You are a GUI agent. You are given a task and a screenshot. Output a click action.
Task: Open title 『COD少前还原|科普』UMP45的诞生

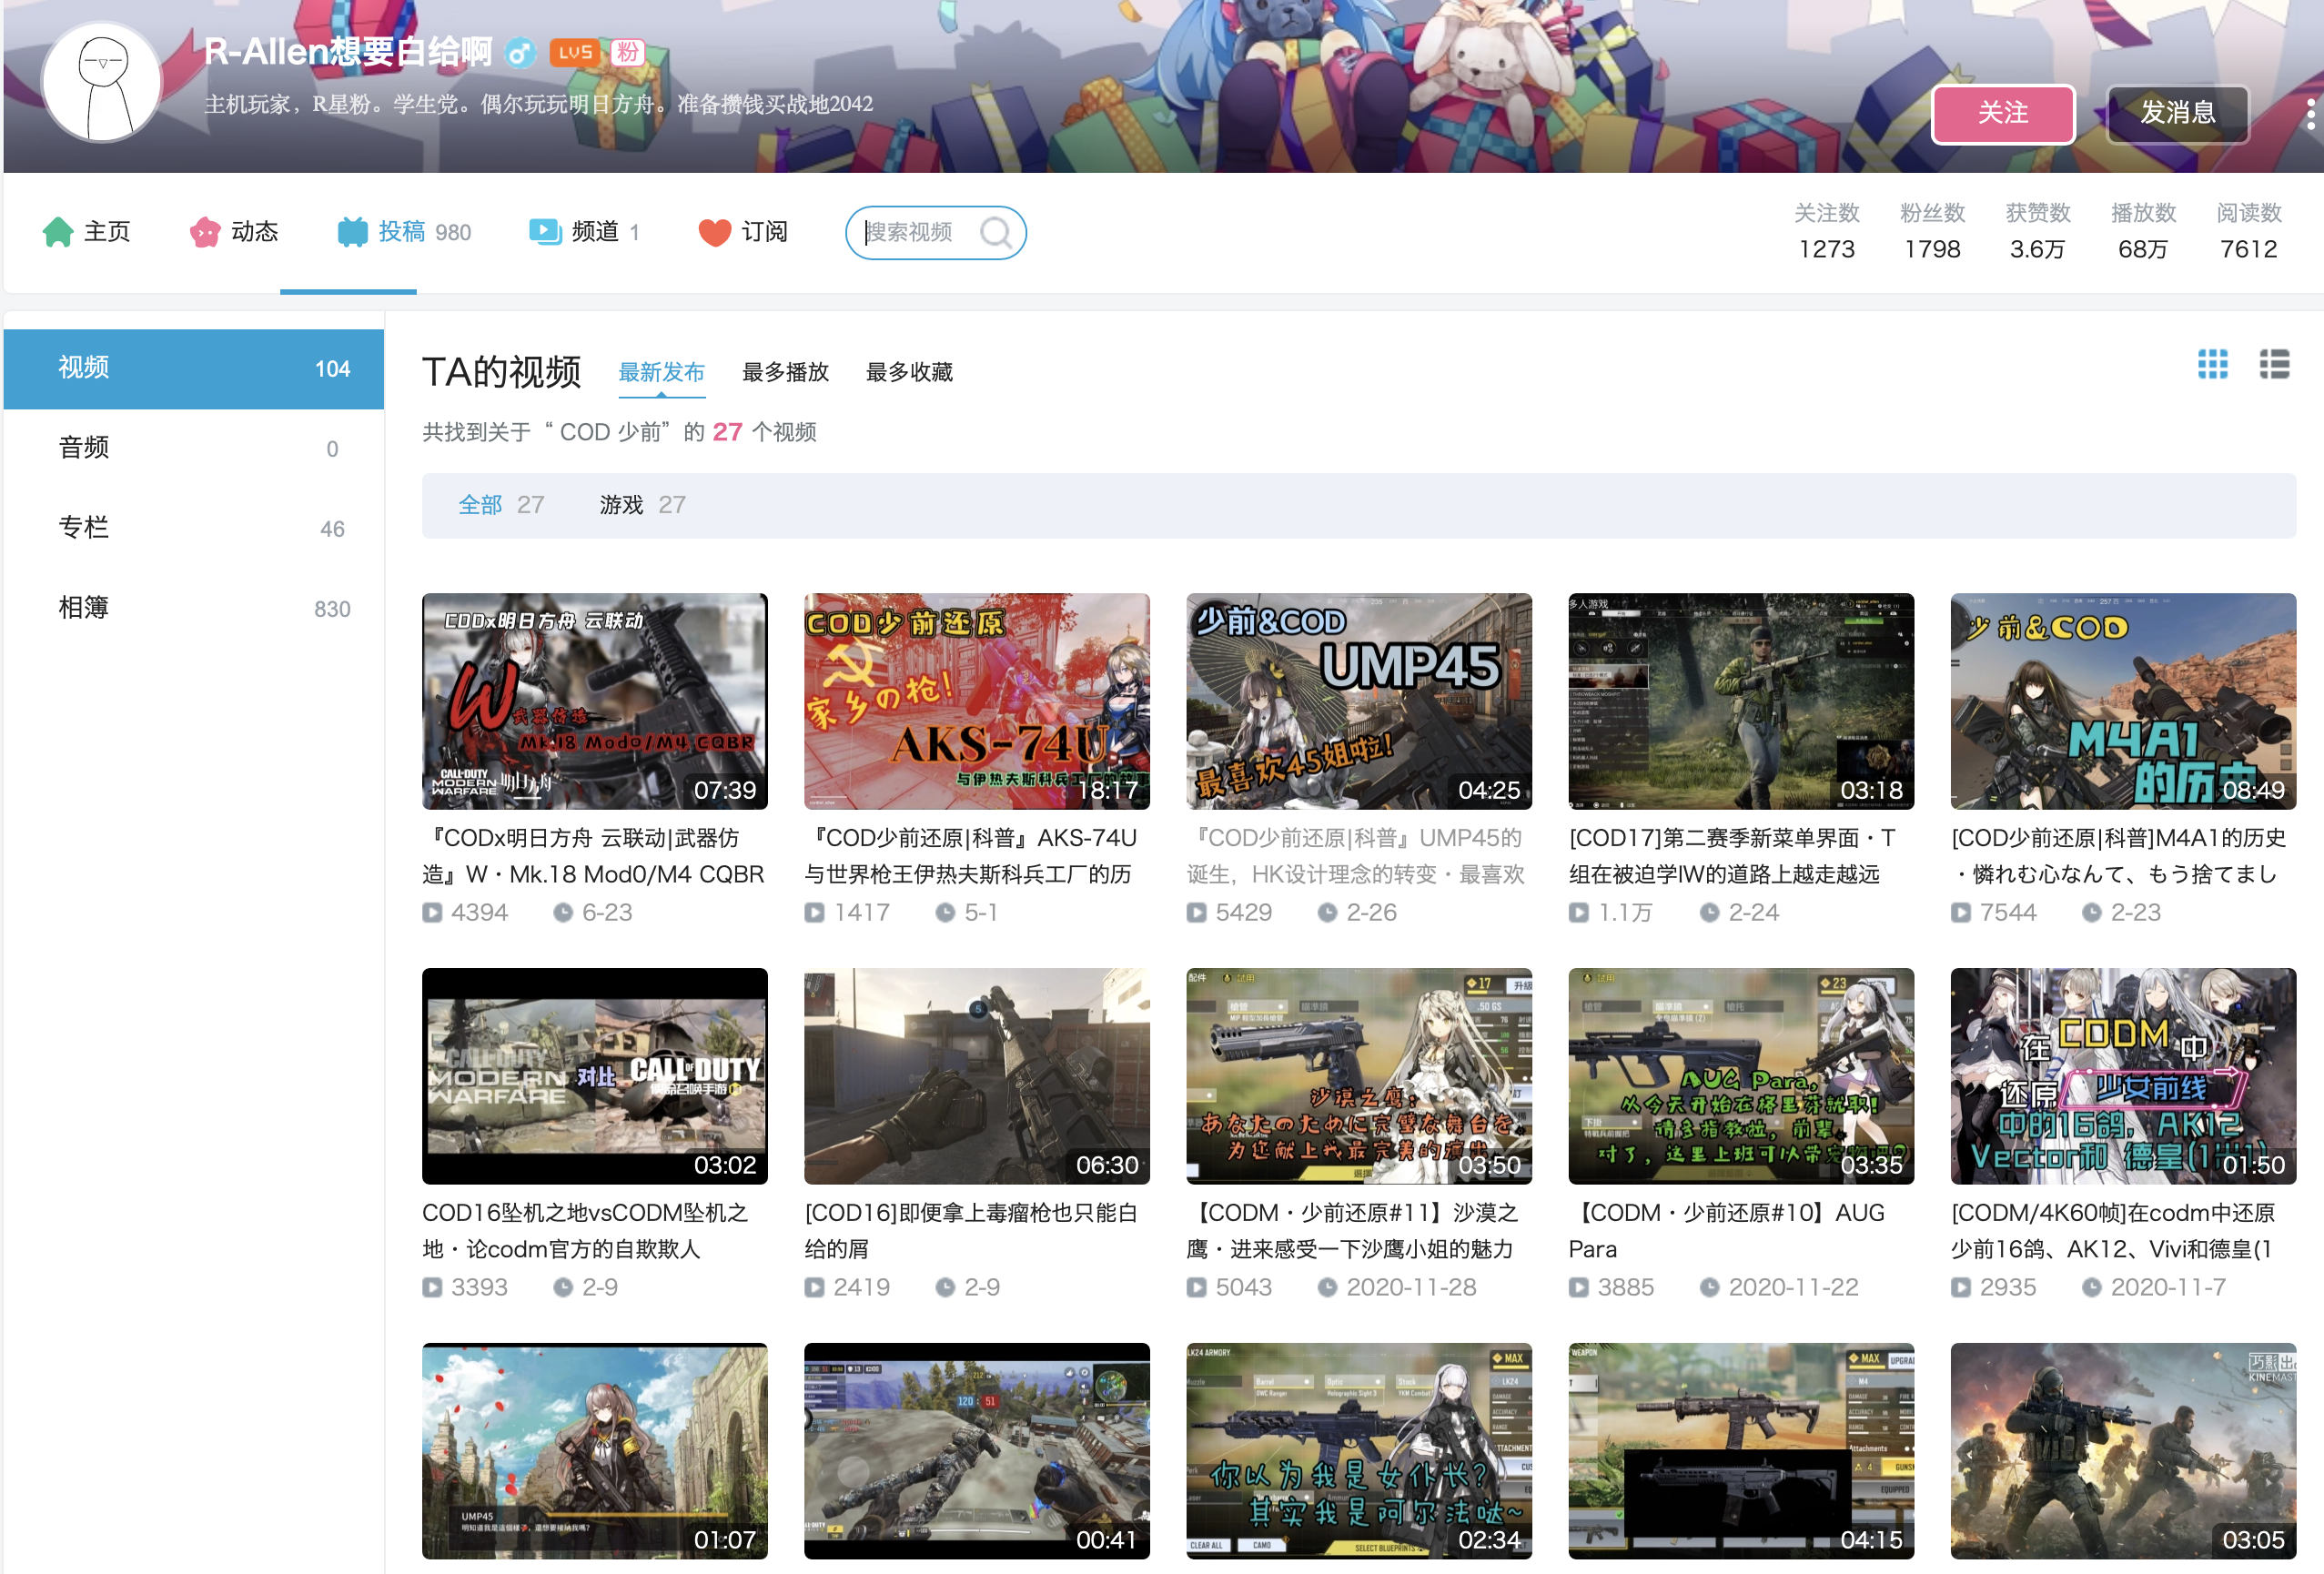[1356, 856]
